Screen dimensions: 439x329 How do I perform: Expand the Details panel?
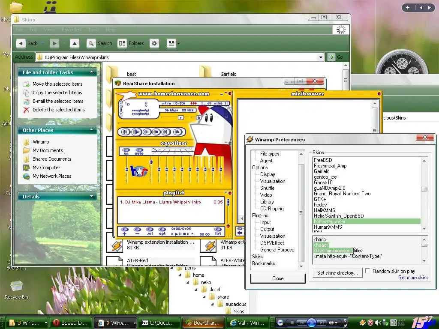click(92, 196)
